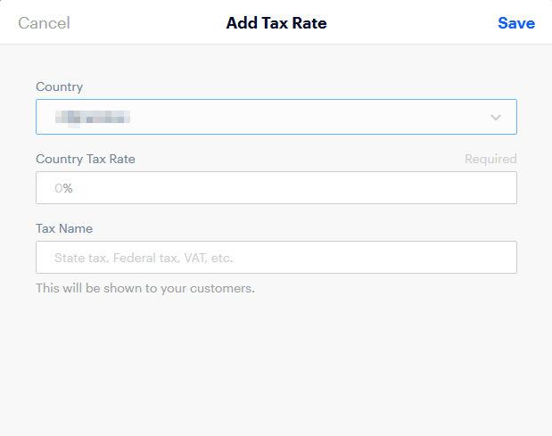Confirm with the blue Save link
The height and width of the screenshot is (436, 552).
516,23
